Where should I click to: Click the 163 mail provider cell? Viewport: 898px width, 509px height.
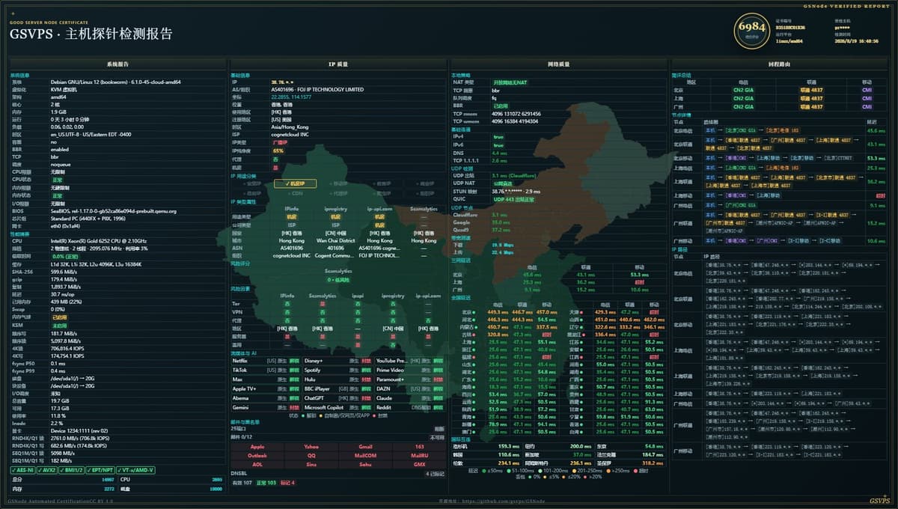(x=419, y=447)
